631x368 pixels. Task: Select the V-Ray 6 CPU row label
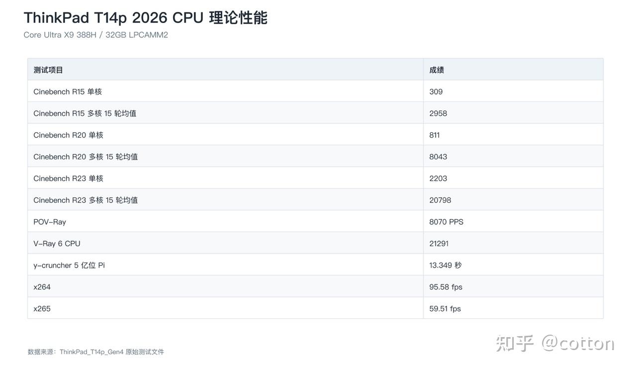pos(57,244)
